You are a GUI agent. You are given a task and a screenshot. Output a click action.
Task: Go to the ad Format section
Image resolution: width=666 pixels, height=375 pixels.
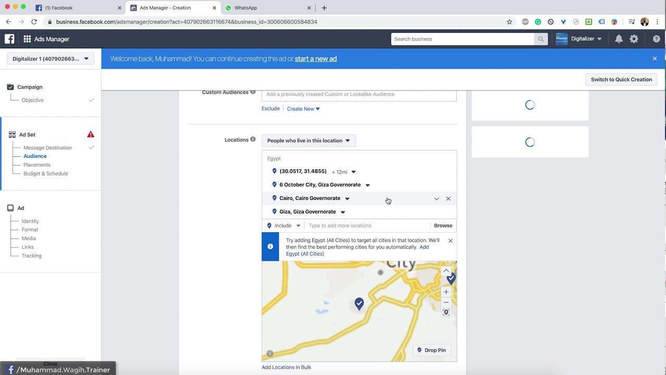[30, 230]
